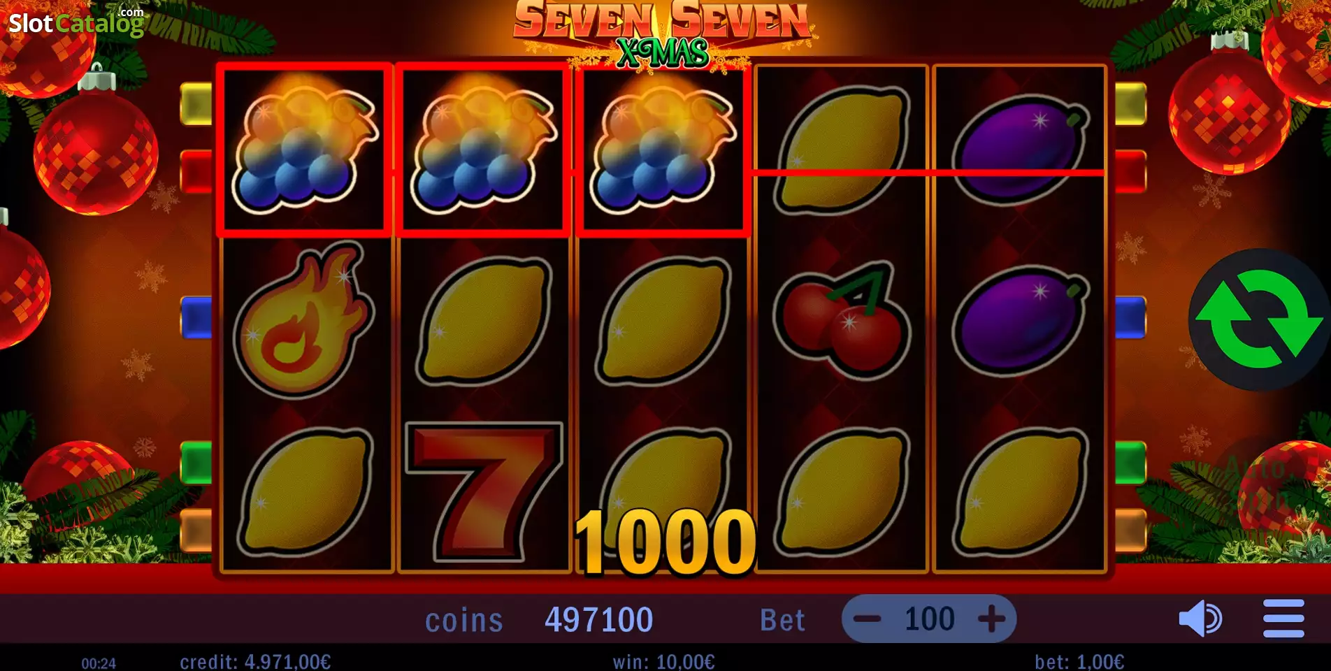
Task: Click the flame symbol on first reel
Action: click(304, 319)
